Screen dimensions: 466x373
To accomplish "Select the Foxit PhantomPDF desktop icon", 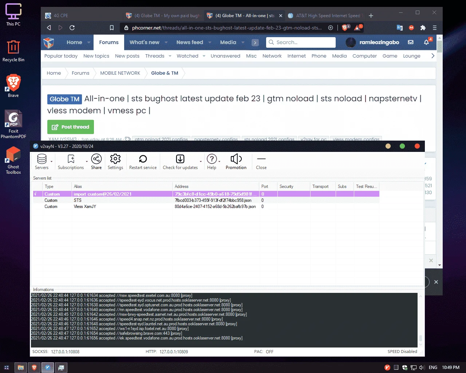I will click(x=13, y=125).
